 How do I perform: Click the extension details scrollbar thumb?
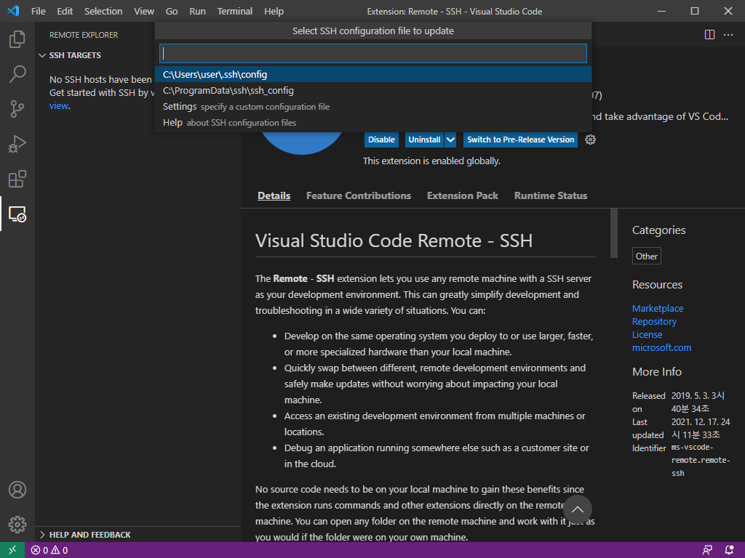614,233
